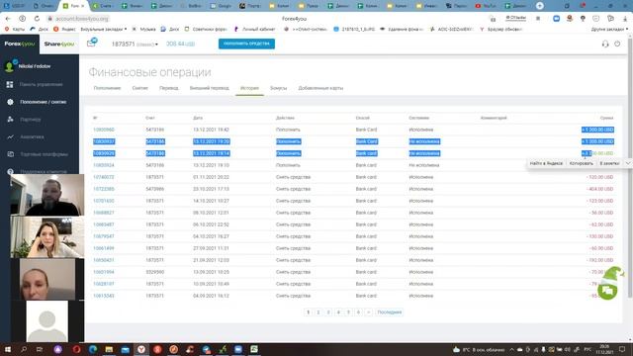Open the Share4you tab logo
Viewport: 633px width, 356px height.
pos(59,44)
